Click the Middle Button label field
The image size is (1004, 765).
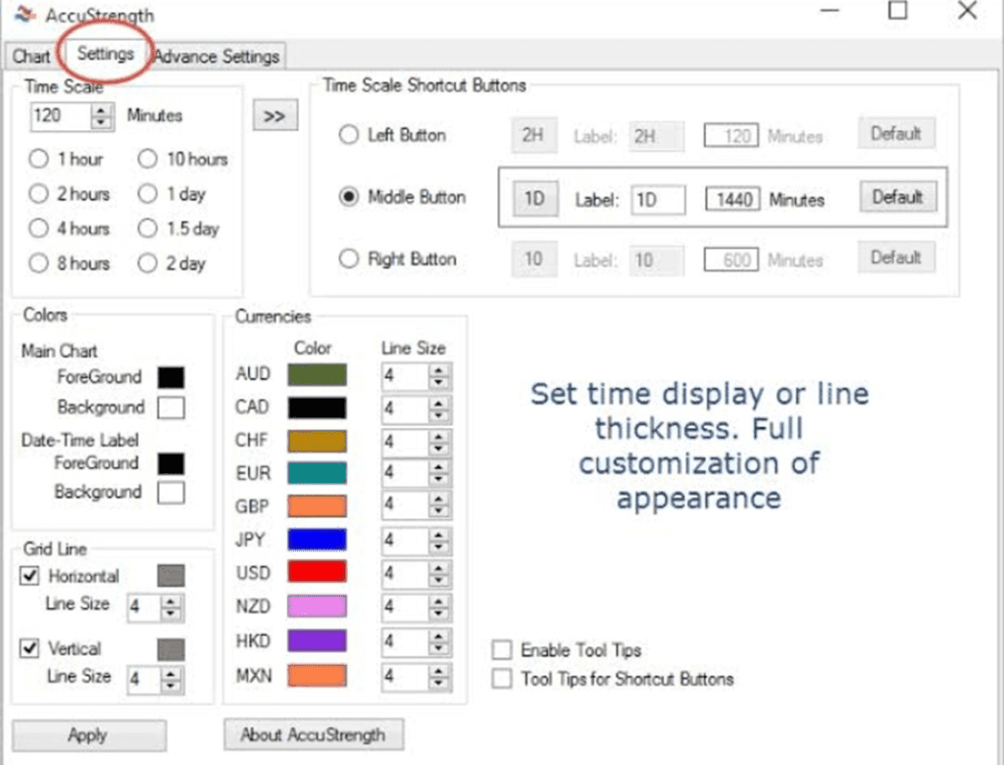pyautogui.click(x=658, y=200)
